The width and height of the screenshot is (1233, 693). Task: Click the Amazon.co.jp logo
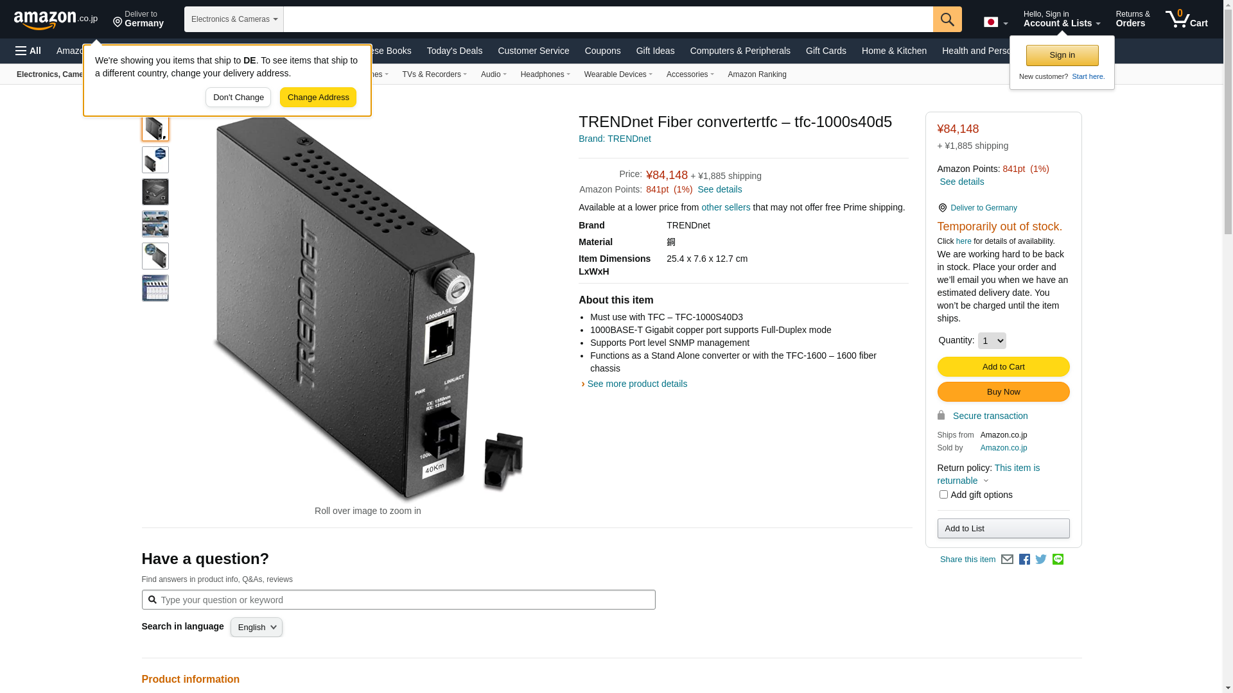point(56,19)
